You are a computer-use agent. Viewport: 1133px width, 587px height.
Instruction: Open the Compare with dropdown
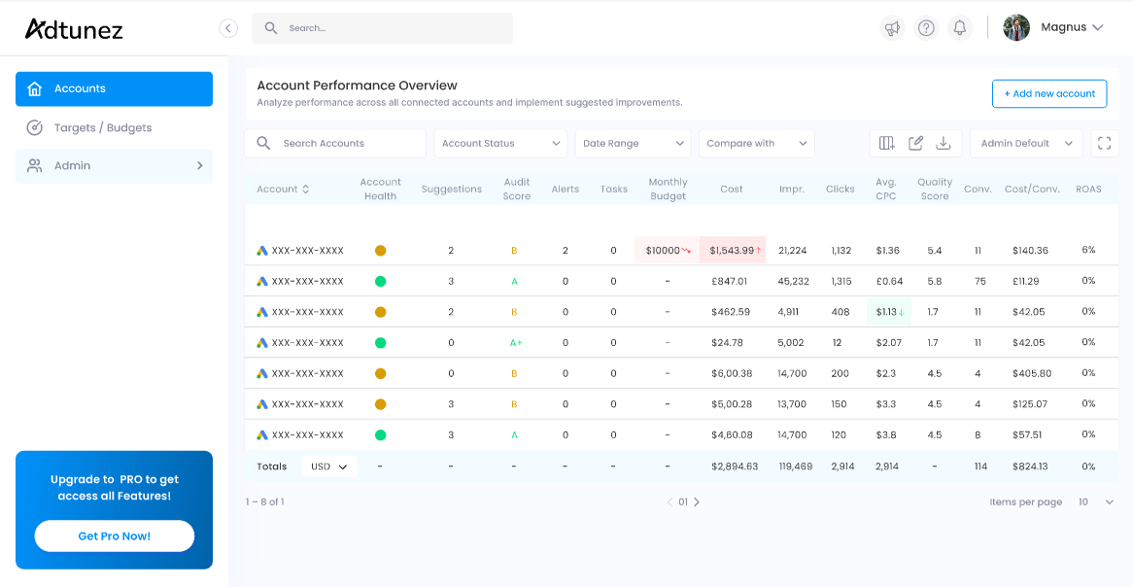(756, 144)
